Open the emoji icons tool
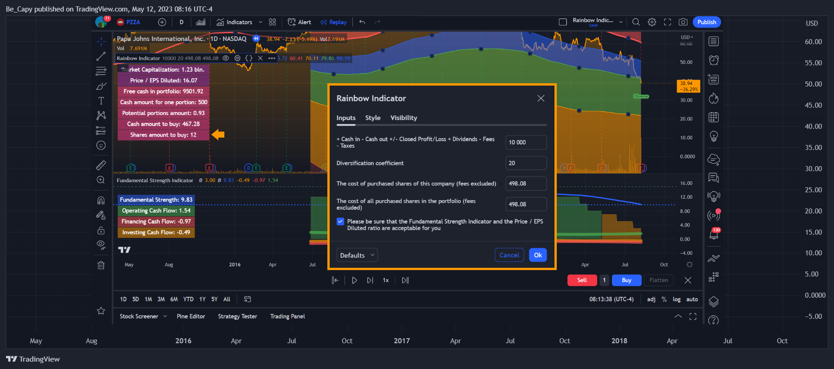The width and height of the screenshot is (834, 369). click(x=101, y=145)
